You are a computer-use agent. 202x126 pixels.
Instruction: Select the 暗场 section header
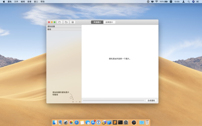(x=64, y=29)
